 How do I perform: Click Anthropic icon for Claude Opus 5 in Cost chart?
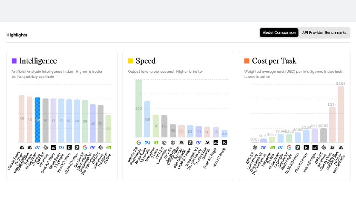332,148
